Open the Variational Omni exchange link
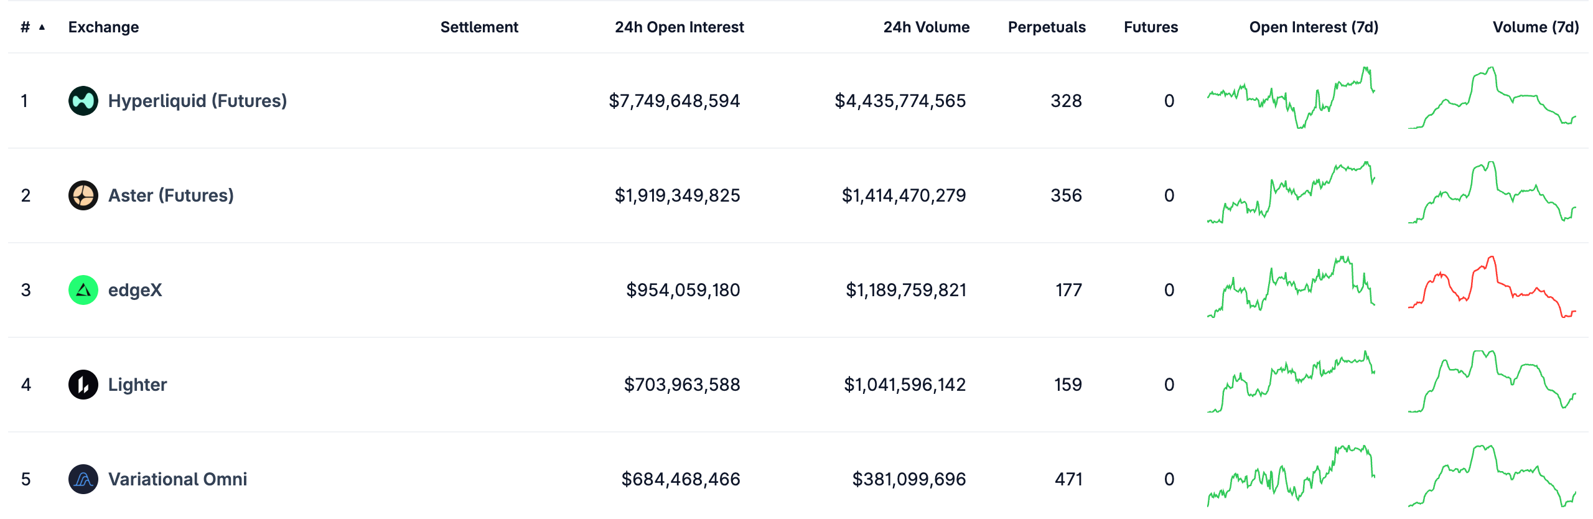 (x=177, y=479)
